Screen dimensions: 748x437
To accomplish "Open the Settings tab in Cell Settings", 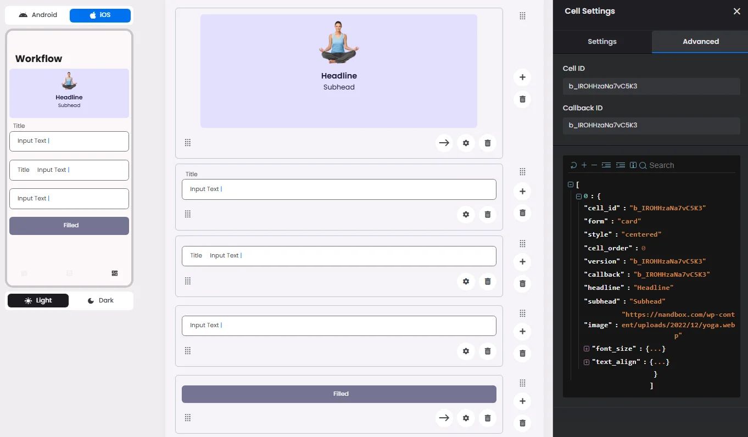I will pos(602,42).
